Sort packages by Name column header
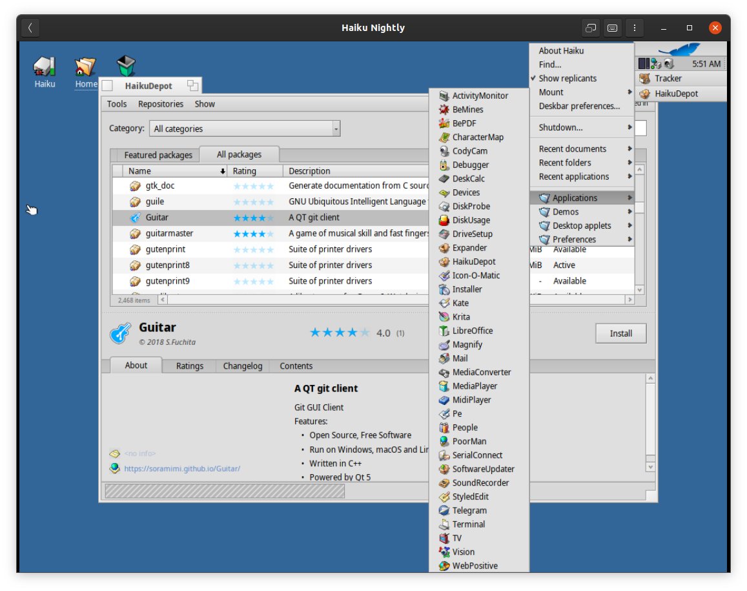This screenshot has width=747, height=591. pyautogui.click(x=174, y=171)
